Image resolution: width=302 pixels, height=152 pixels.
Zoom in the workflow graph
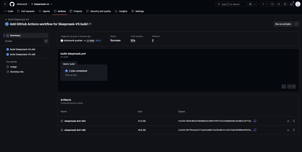294,86
